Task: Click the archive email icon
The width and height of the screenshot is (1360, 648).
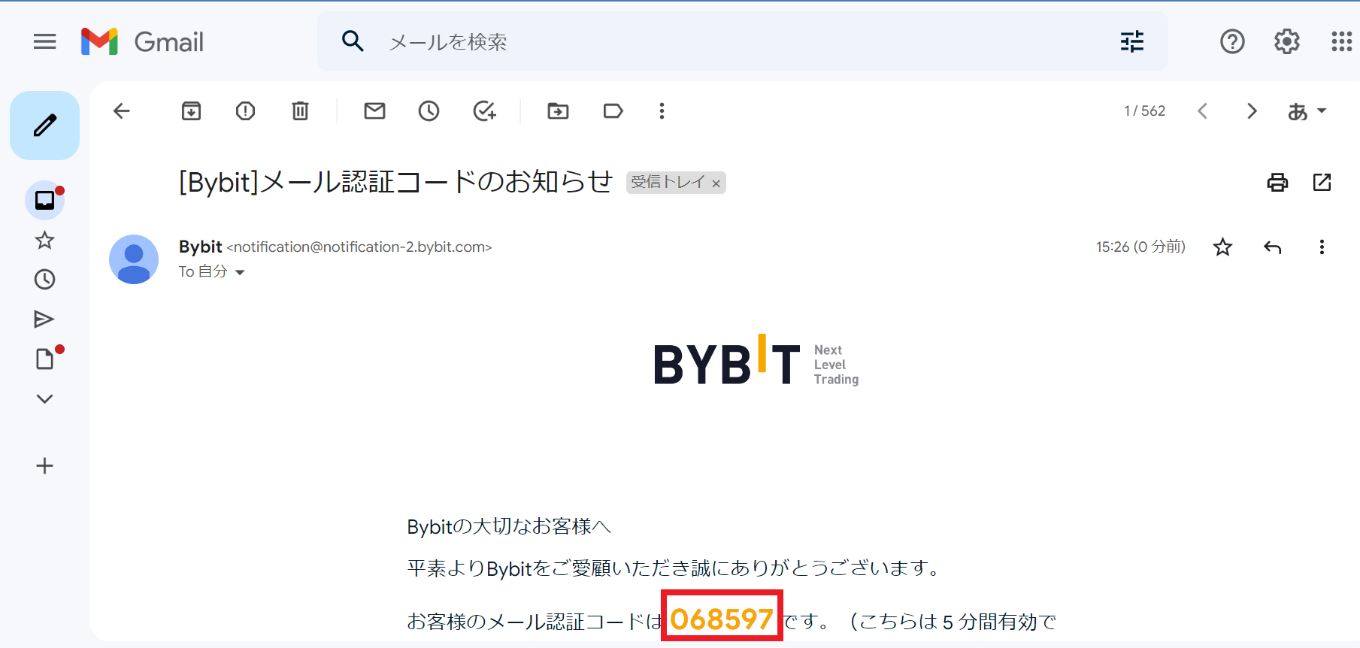Action: click(191, 111)
